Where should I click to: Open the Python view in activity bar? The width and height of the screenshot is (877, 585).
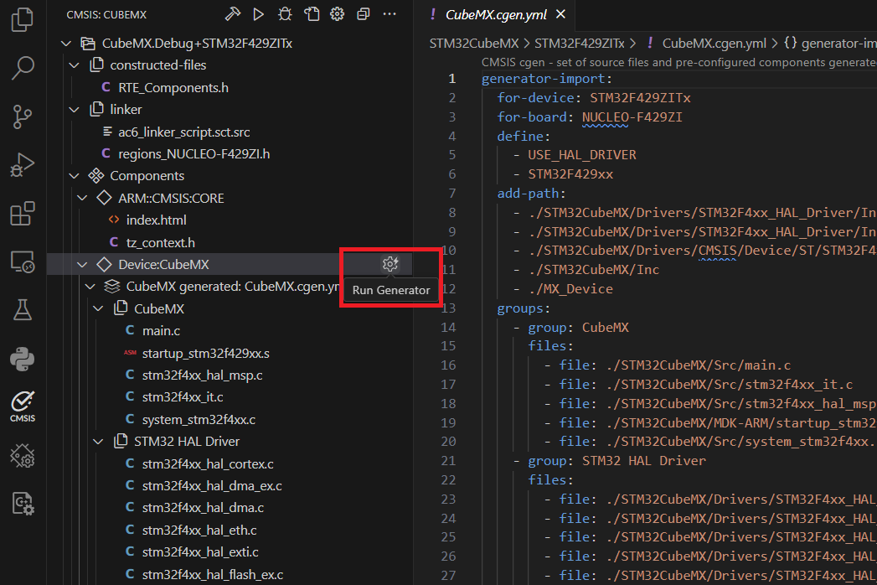pyautogui.click(x=23, y=358)
